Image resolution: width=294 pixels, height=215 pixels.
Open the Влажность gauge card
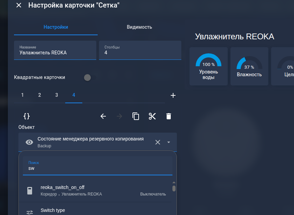(249, 66)
